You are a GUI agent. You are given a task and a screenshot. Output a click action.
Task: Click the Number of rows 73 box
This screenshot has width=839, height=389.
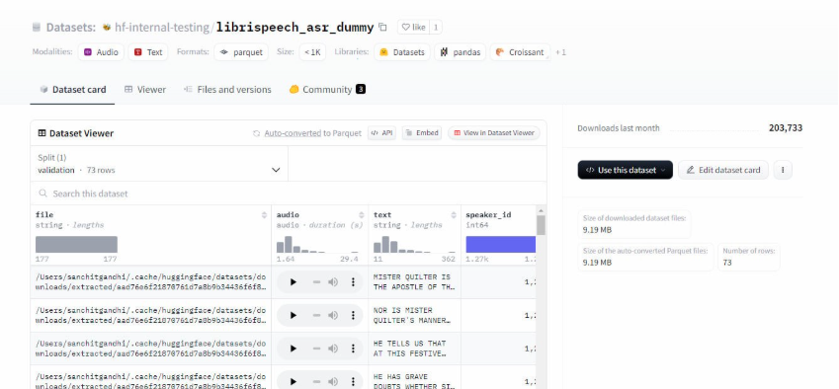pos(748,257)
